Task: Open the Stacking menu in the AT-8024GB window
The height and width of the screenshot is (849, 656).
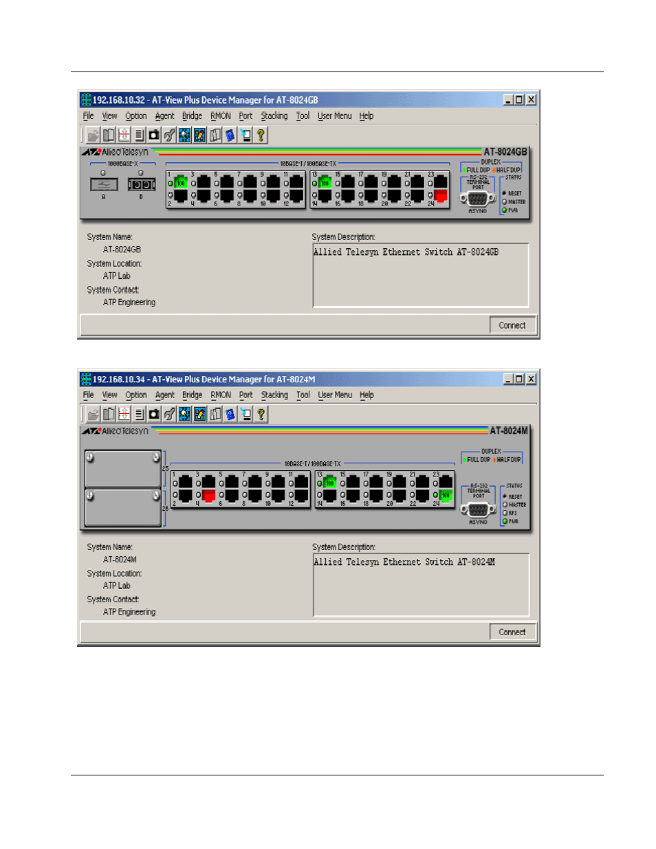Action: (274, 116)
